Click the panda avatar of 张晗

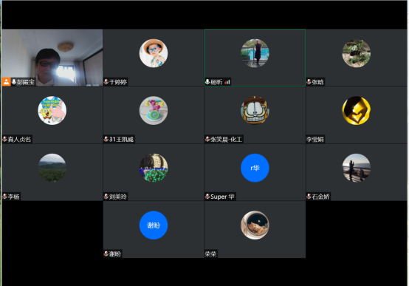[x=357, y=53]
